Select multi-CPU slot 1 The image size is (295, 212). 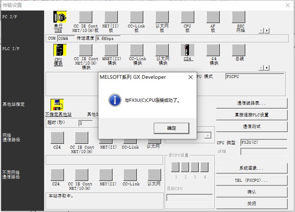(x=175, y=167)
